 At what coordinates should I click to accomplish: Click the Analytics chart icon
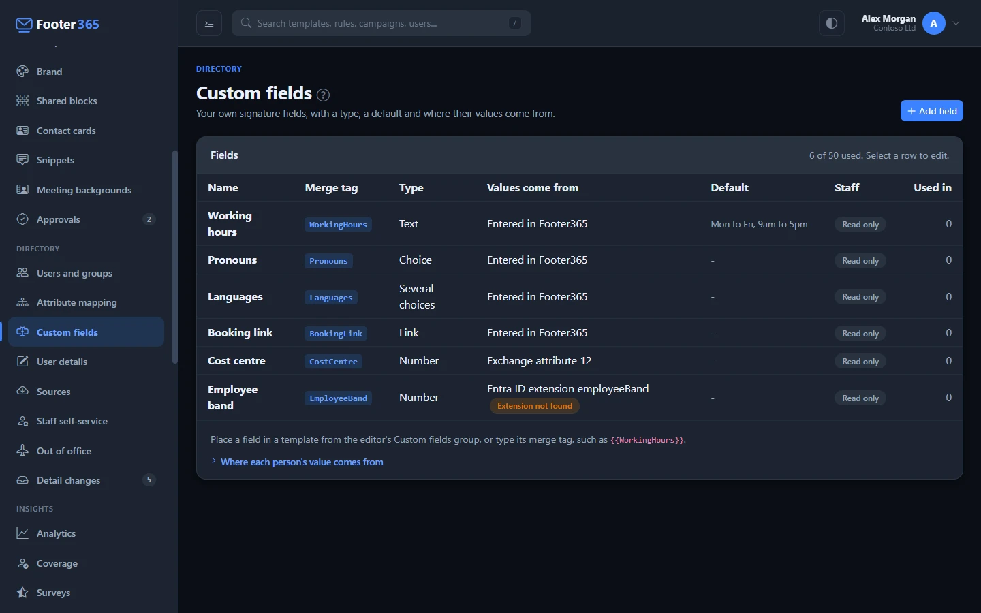click(22, 533)
